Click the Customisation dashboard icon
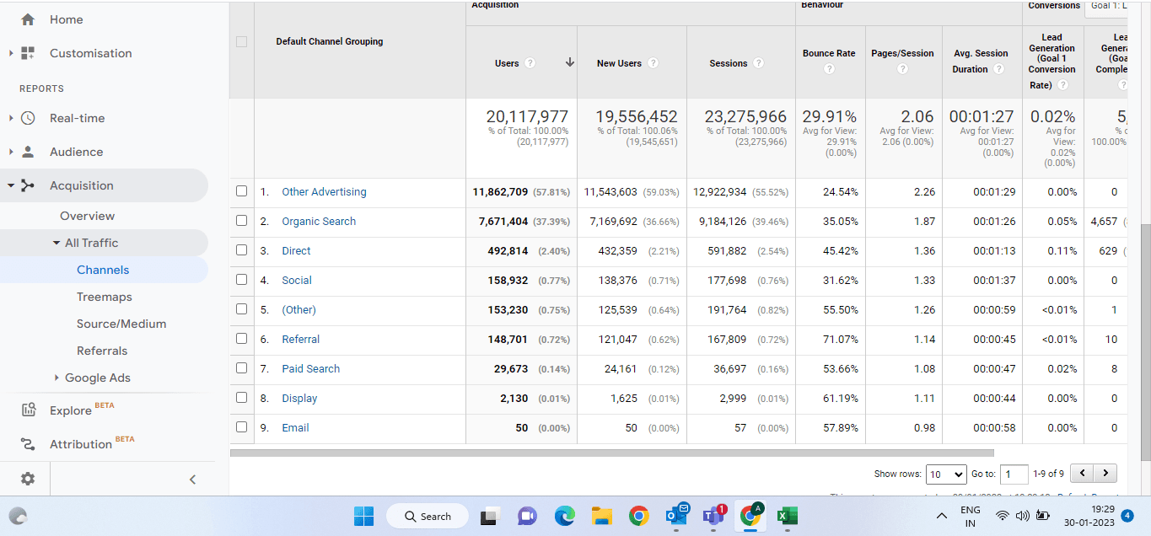1151x536 pixels. pyautogui.click(x=28, y=53)
